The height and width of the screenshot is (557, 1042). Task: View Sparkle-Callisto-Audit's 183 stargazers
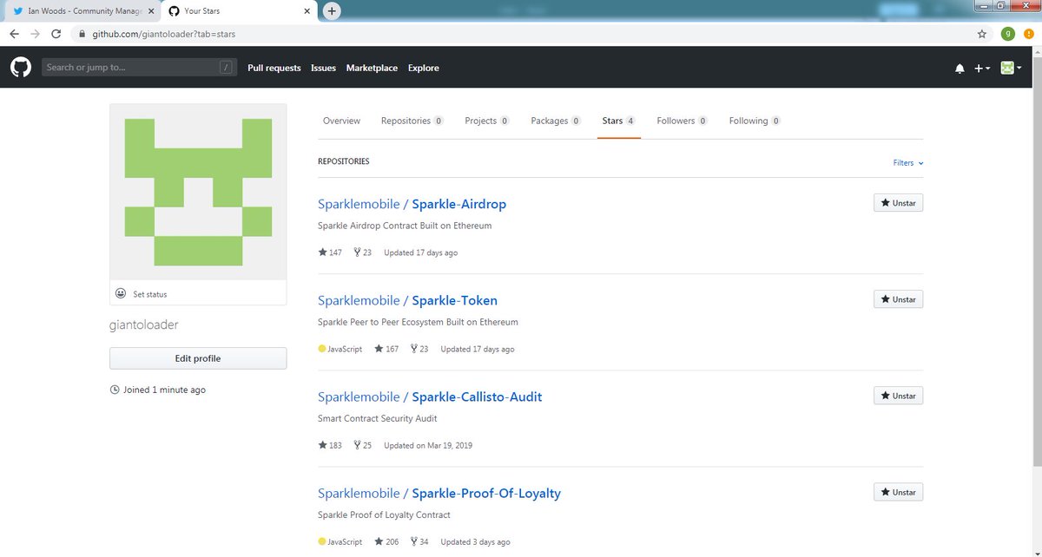[x=330, y=445]
